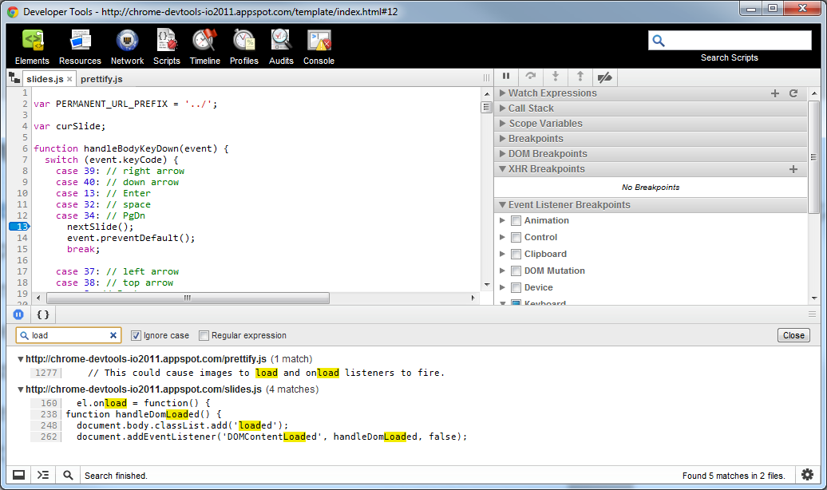Check the Control event listener breakpoint
The height and width of the screenshot is (490, 827).
516,237
